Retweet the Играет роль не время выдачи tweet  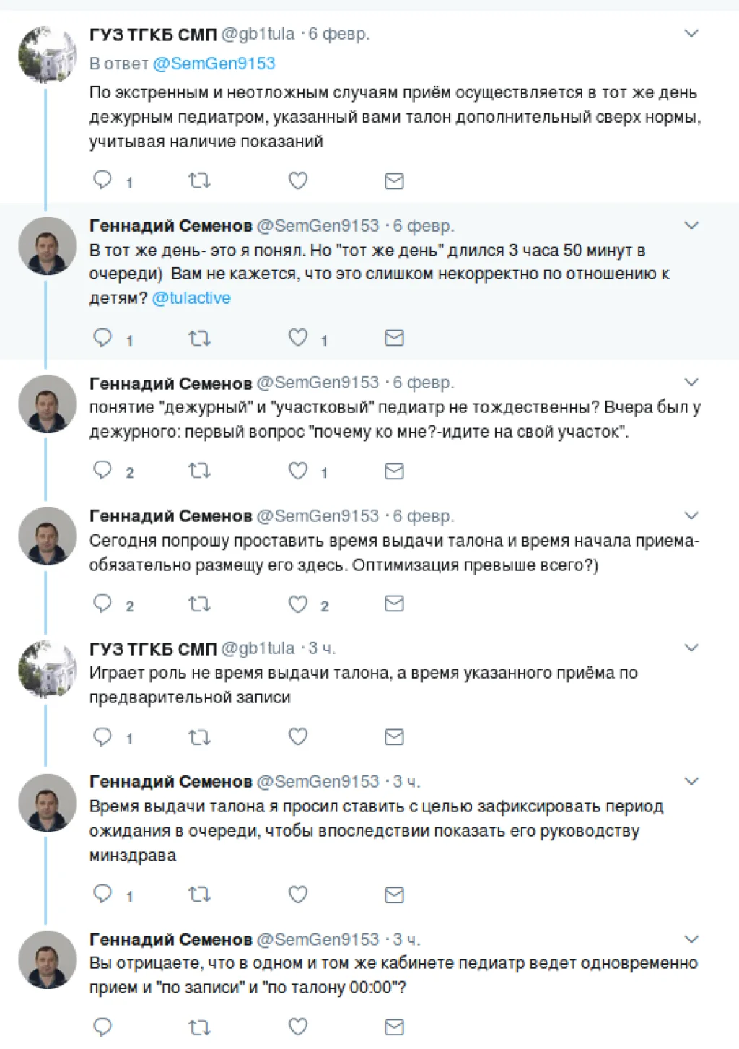(x=199, y=737)
